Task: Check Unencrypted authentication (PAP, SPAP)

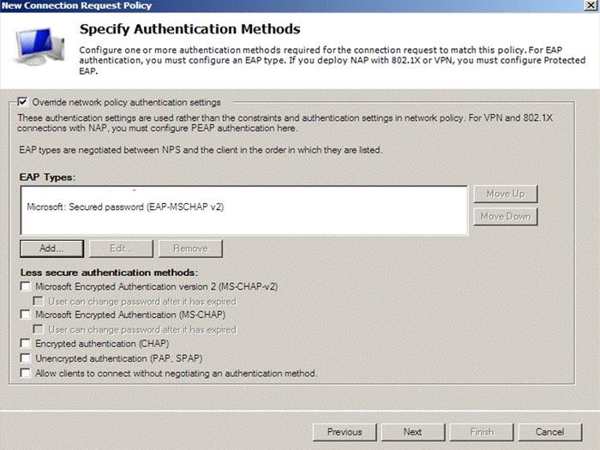Action: (26, 358)
